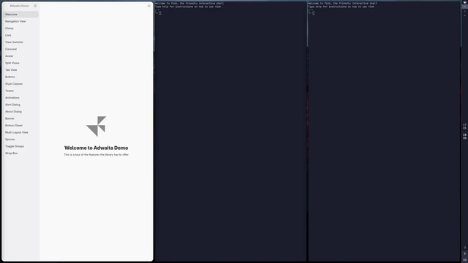Click the top icon on the side panel
The height and width of the screenshot is (263, 468).
(465, 1)
